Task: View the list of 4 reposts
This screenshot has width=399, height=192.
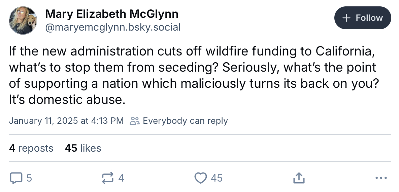Action: pyautogui.click(x=31, y=148)
